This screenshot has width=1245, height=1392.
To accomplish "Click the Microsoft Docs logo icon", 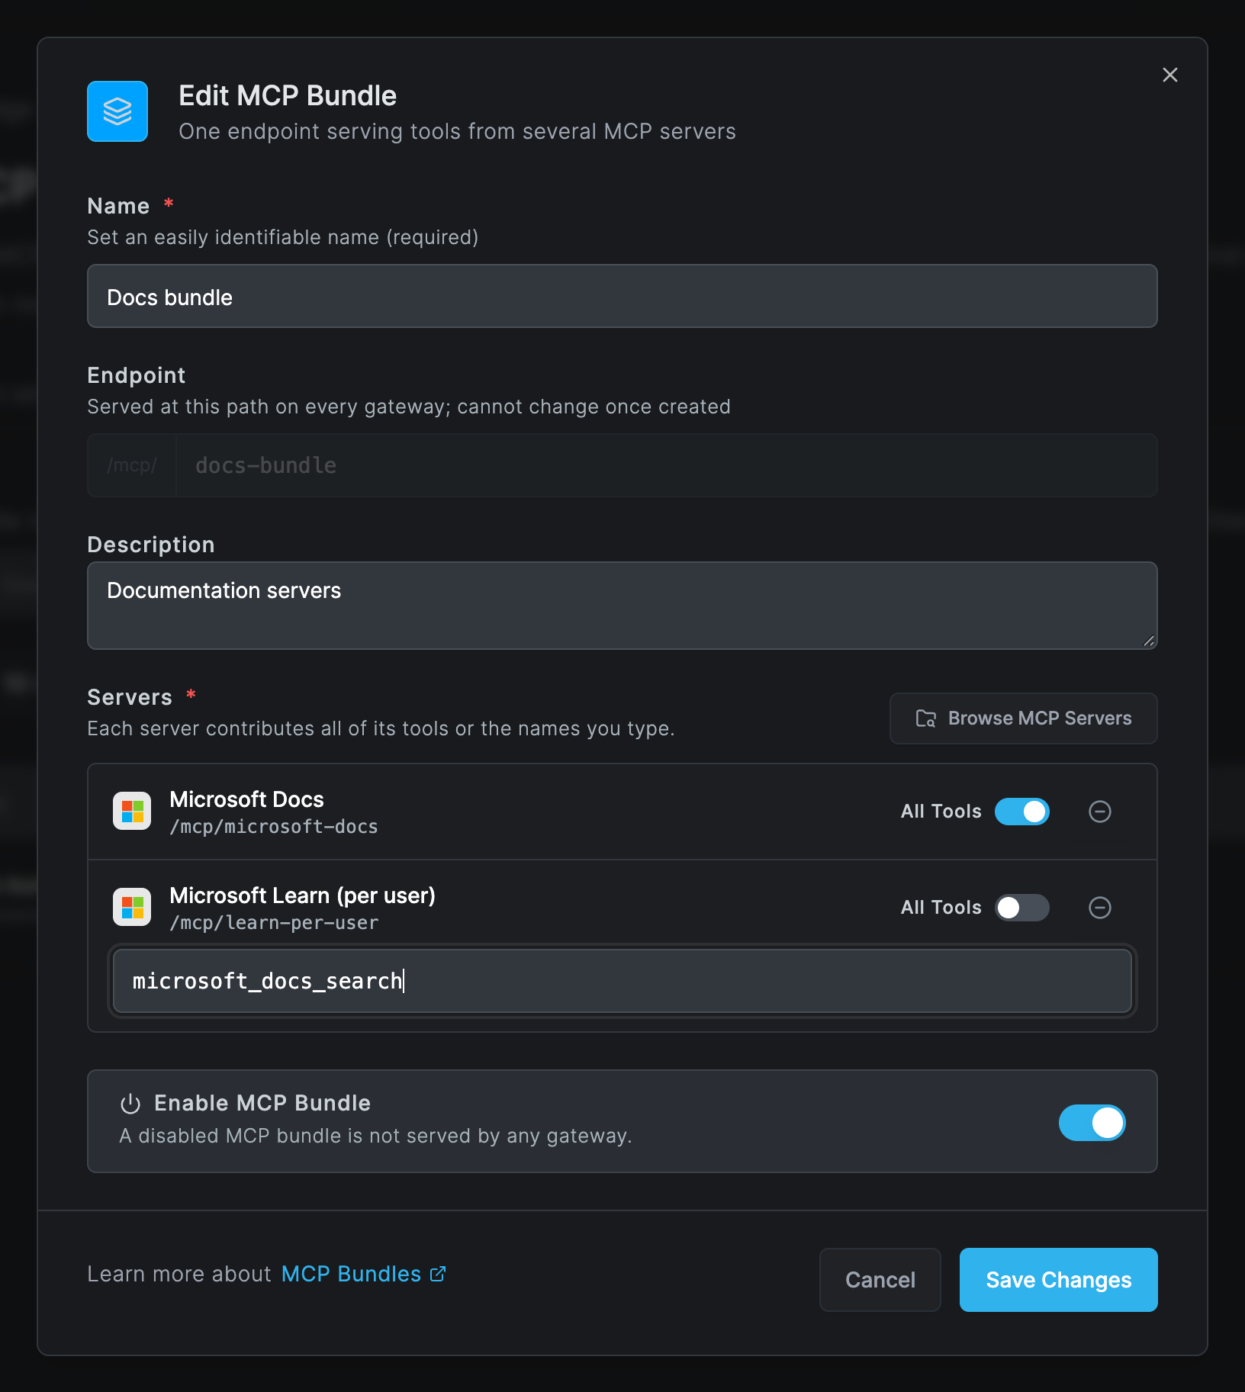I will pyautogui.click(x=132, y=811).
